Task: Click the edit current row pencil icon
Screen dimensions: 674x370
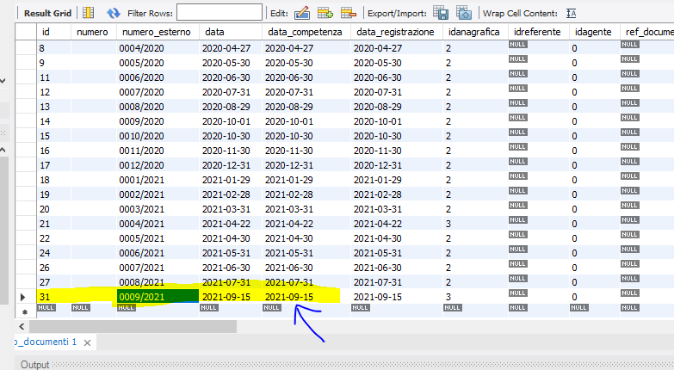Action: (302, 13)
